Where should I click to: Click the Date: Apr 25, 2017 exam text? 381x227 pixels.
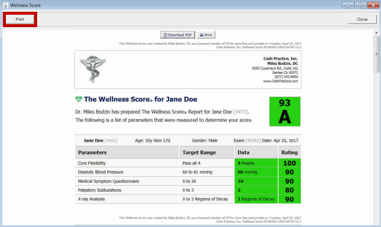point(280,140)
